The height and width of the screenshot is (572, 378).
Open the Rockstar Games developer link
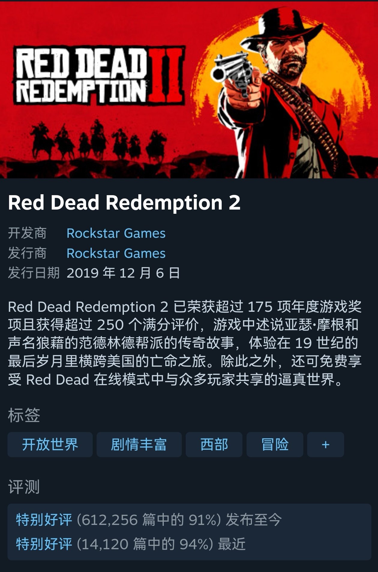click(x=116, y=233)
